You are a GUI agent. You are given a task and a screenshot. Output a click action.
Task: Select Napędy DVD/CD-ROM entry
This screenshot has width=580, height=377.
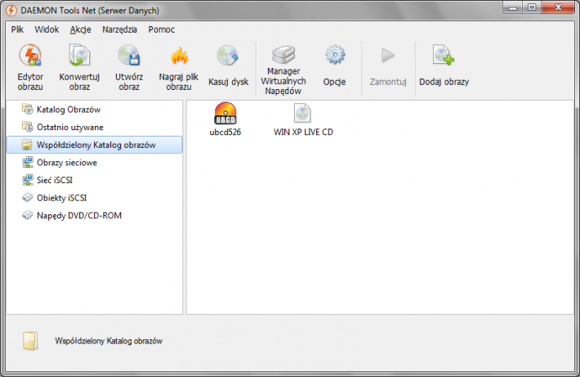point(95,216)
